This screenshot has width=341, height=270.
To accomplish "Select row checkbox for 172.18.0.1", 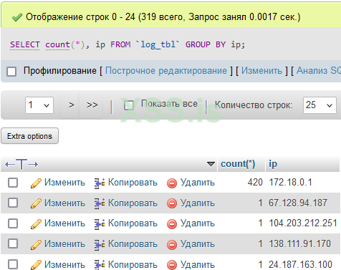I will pyautogui.click(x=13, y=183).
